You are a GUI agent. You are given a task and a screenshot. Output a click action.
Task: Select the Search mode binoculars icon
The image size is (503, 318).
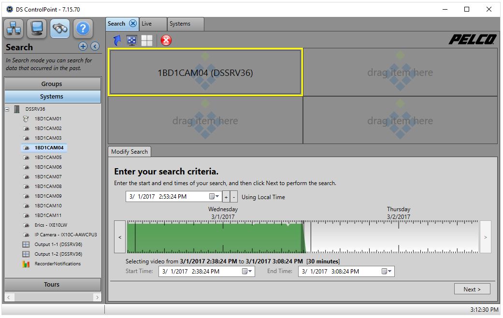pos(60,28)
